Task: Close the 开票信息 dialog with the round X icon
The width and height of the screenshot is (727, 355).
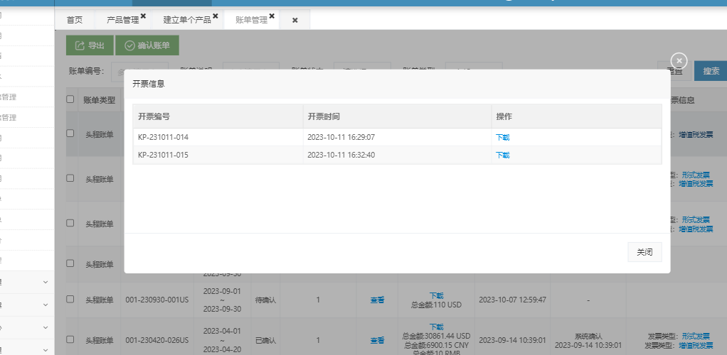Action: pos(679,60)
